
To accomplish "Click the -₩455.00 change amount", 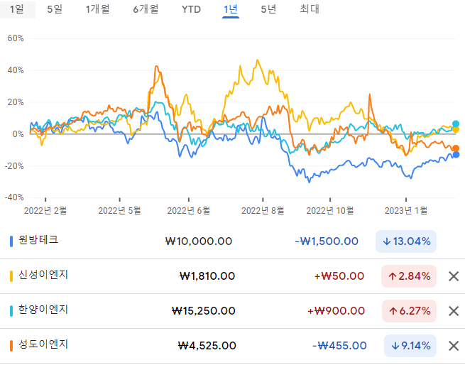I will point(339,345).
